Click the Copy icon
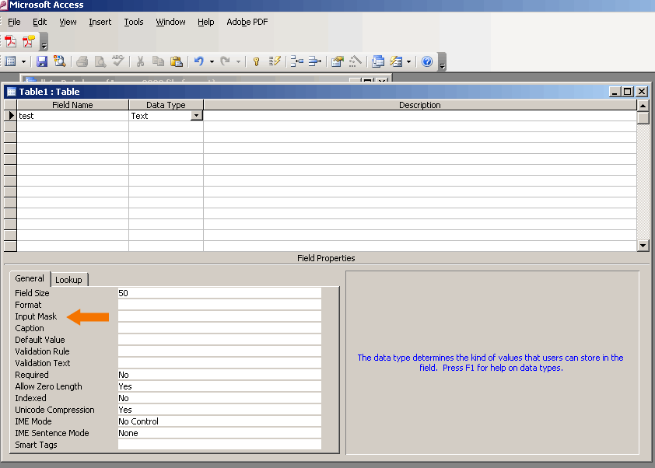655x468 pixels. 158,61
